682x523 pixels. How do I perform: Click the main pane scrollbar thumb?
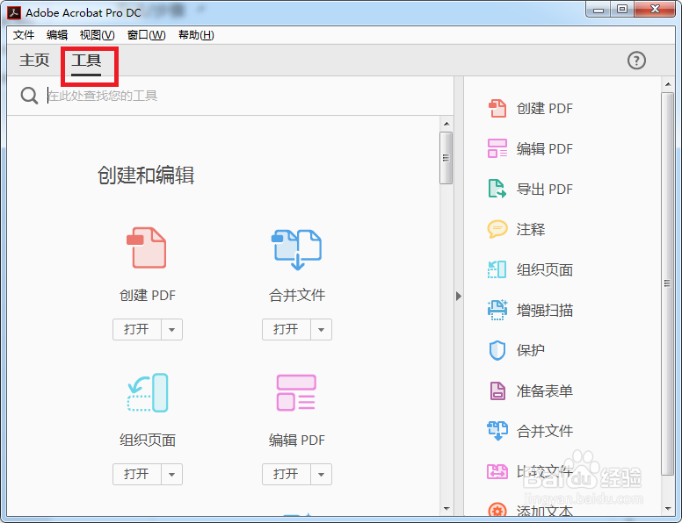point(446,158)
